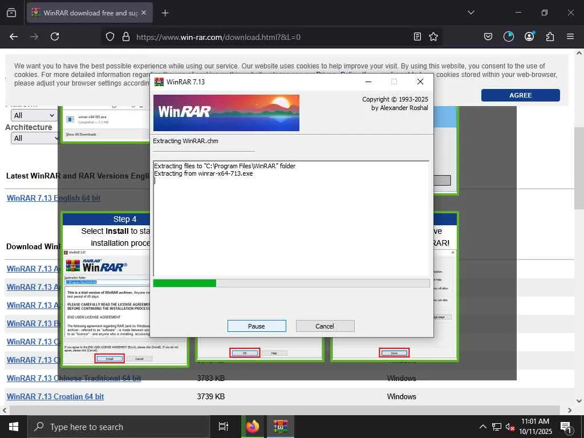Open WinRAR 7.13 English 64 bit link
584x438 pixels.
[x=54, y=198]
